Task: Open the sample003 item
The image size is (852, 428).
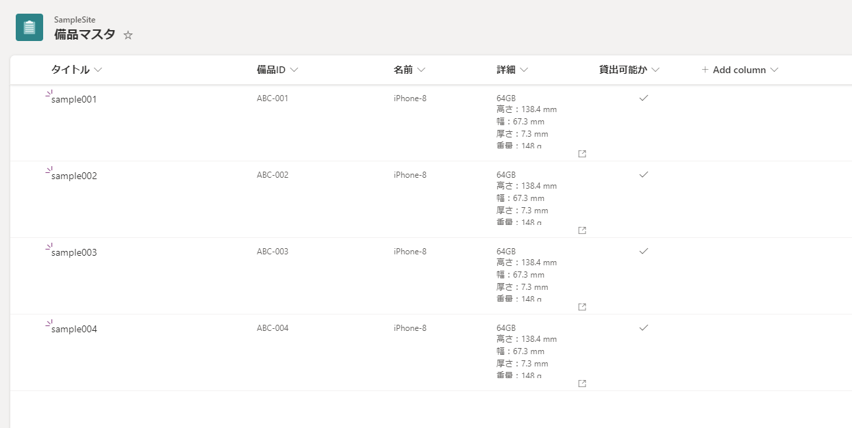Action: (74, 252)
